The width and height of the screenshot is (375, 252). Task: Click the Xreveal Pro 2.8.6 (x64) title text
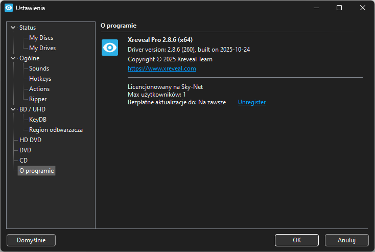[160, 40]
